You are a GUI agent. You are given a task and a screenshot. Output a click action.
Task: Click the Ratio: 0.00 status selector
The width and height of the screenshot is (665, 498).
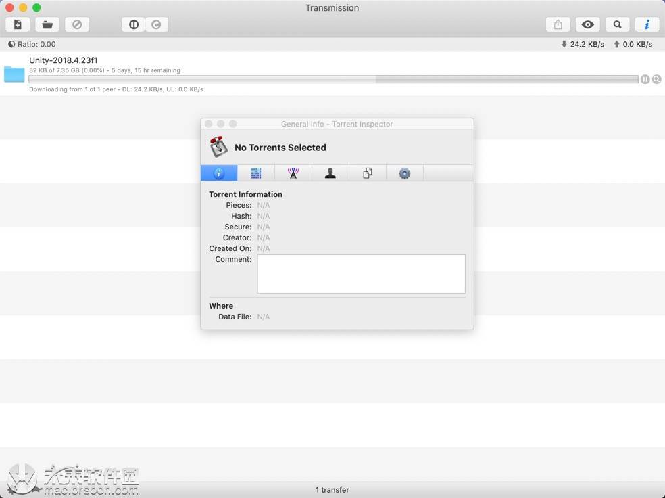pos(32,44)
